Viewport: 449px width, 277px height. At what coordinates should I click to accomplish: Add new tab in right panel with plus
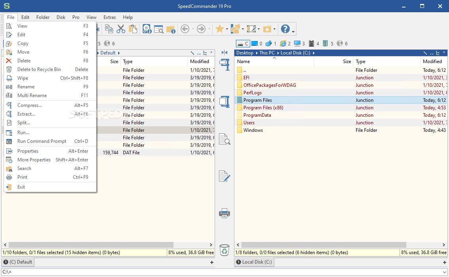tap(444, 262)
